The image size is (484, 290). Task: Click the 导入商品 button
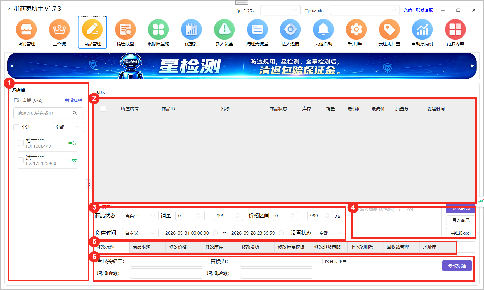tap(461, 220)
